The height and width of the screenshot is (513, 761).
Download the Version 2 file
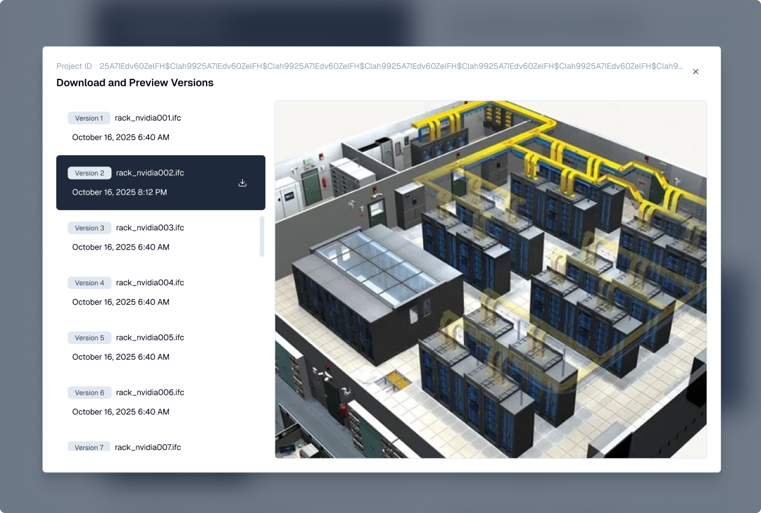click(x=243, y=183)
